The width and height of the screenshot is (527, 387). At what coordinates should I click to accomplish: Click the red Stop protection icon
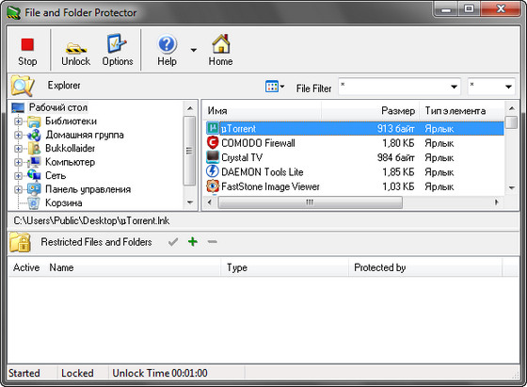27,44
